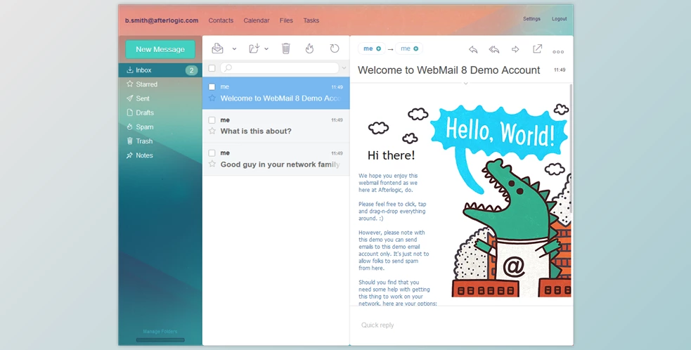
Task: Open the Drafts folder
Action: pyautogui.click(x=160, y=112)
